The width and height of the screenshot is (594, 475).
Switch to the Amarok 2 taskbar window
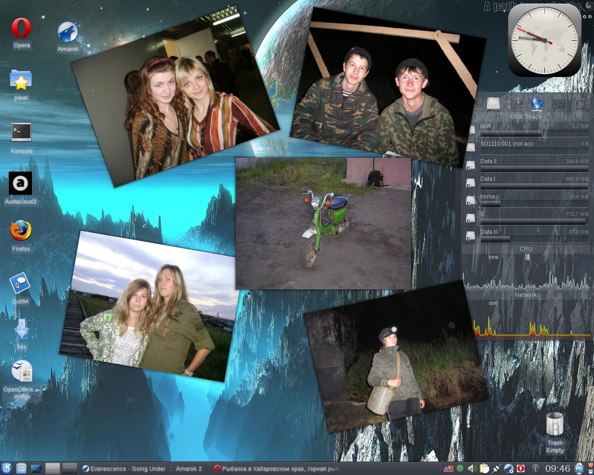coord(142,469)
